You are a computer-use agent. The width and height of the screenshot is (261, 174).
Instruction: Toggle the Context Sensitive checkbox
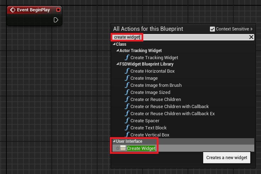tap(212, 29)
